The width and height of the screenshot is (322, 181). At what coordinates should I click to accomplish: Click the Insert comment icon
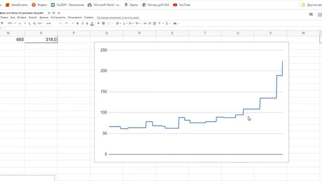click(150, 24)
